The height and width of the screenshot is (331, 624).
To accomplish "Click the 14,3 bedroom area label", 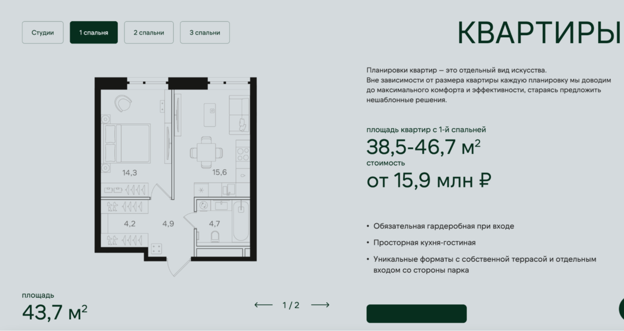I will 130,173.
